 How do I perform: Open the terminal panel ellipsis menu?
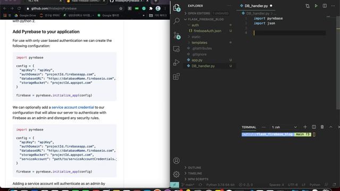tap(263, 127)
